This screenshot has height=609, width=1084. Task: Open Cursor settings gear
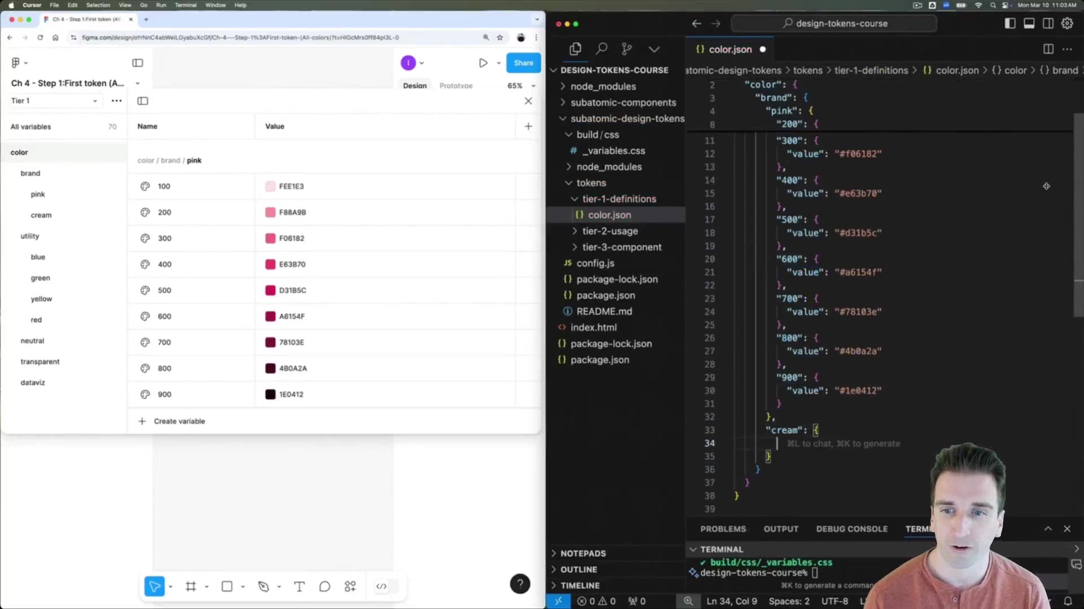pos(1067,23)
